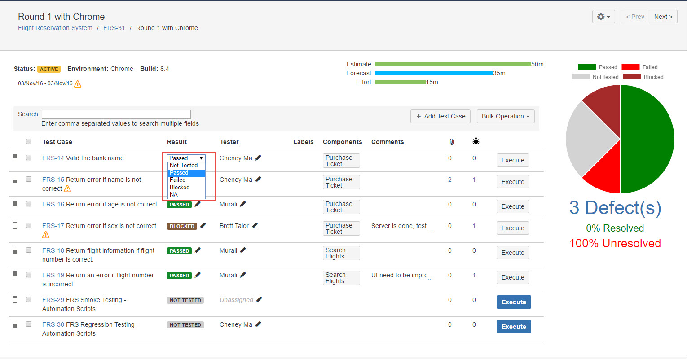Click the Blocked dark red legend swatch
Image resolution: width=687 pixels, height=359 pixels.
[x=632, y=77]
